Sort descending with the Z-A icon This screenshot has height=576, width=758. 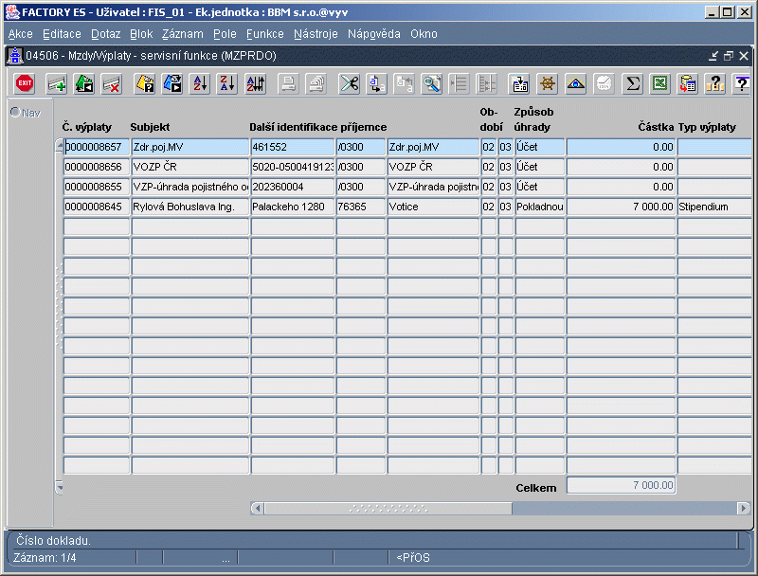[x=227, y=83]
